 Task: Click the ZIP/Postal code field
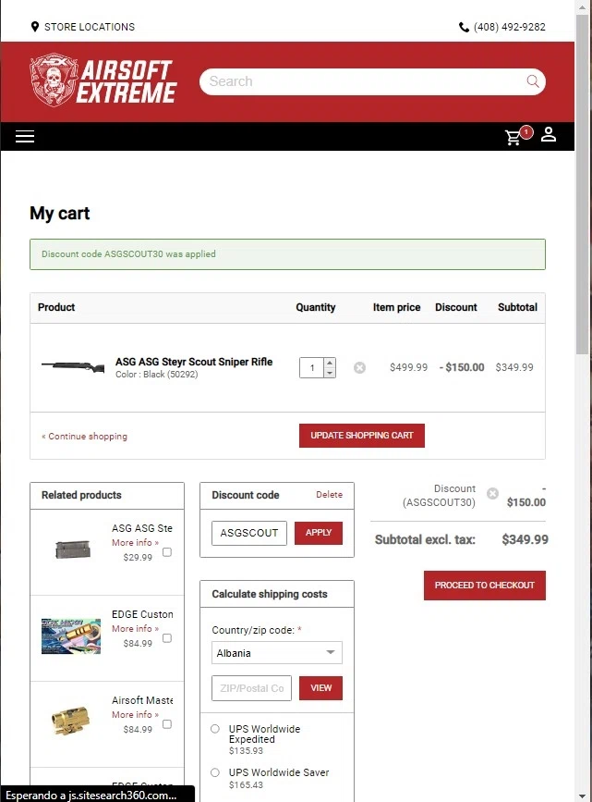[251, 688]
